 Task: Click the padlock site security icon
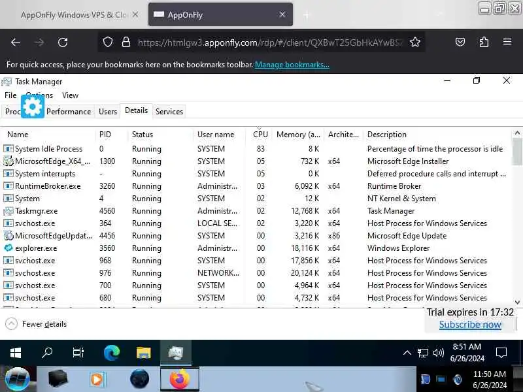click(126, 42)
